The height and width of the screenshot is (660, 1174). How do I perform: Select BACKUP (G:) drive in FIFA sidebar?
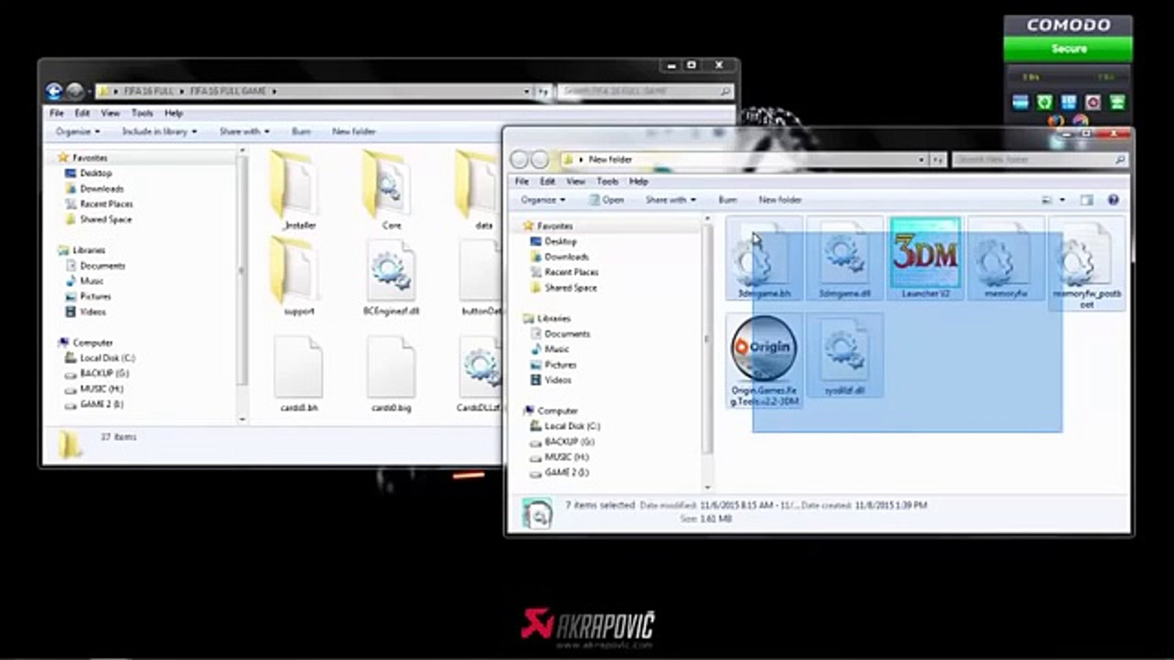(x=104, y=373)
